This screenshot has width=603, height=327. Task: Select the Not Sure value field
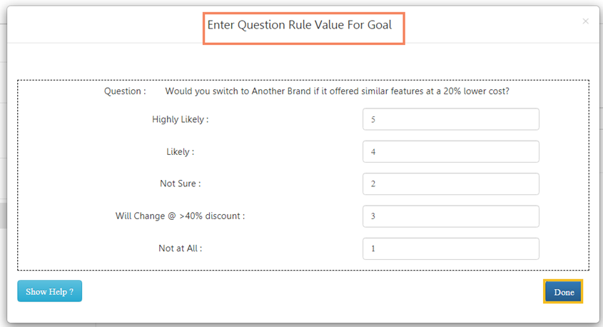point(450,183)
